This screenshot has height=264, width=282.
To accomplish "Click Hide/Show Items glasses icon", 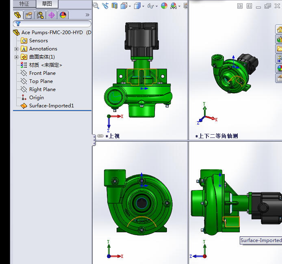I will (151, 6).
